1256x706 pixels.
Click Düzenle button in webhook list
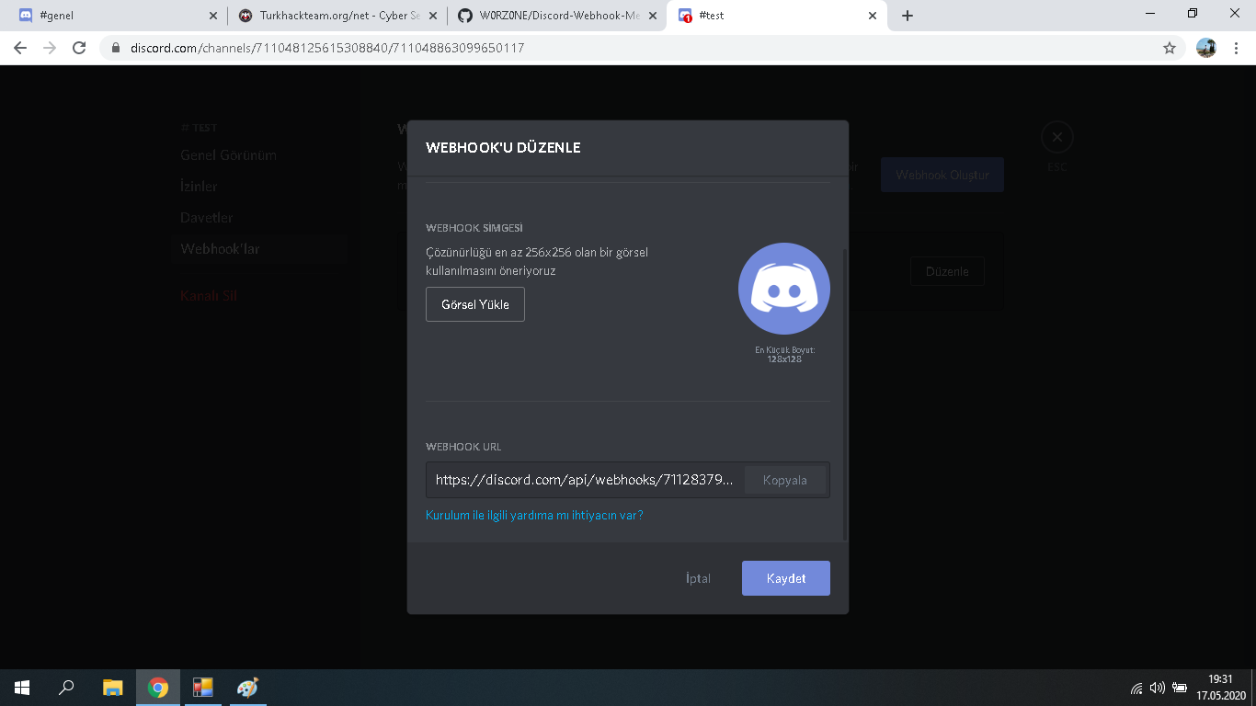947,271
